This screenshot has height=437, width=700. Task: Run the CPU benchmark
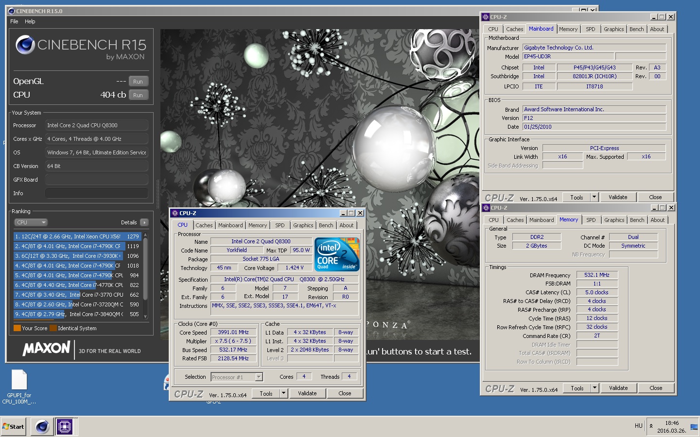click(138, 95)
